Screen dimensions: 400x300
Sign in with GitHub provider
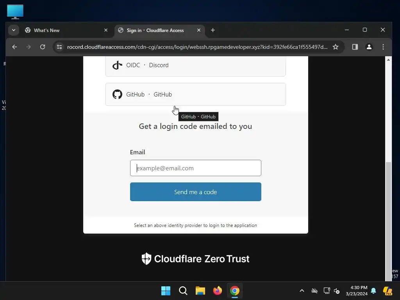pos(196,95)
